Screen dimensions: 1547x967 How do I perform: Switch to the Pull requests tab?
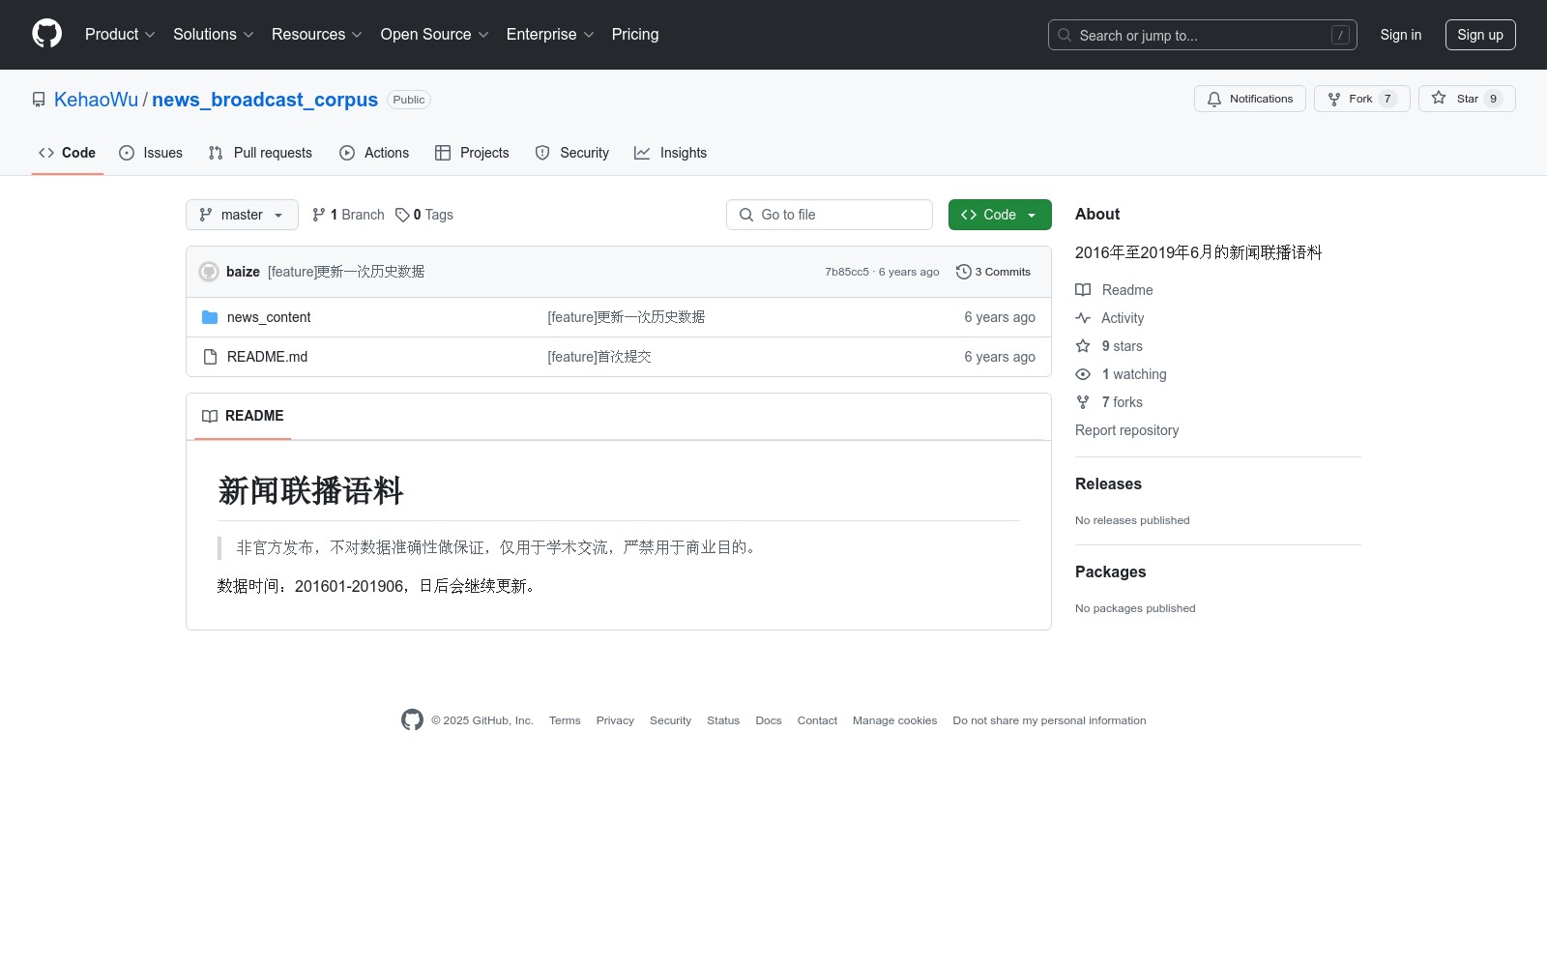[260, 153]
